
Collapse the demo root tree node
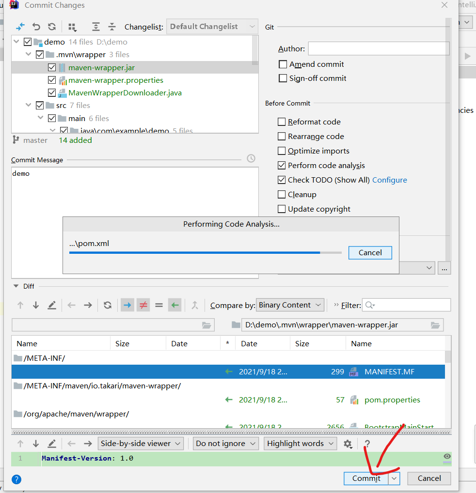point(16,42)
